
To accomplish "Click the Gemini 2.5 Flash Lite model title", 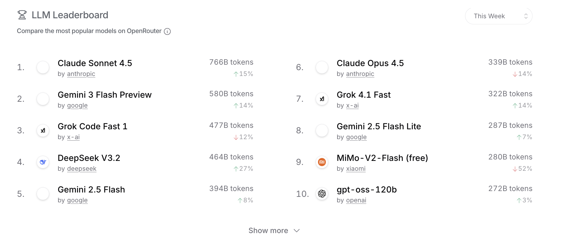I will coord(379,126).
